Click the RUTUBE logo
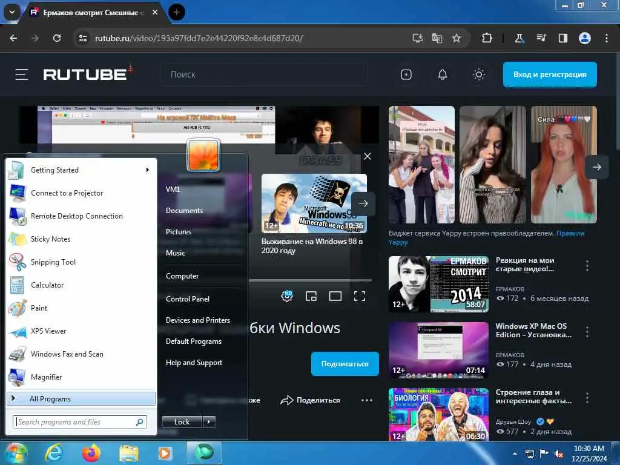The width and height of the screenshot is (620, 465). click(88, 73)
